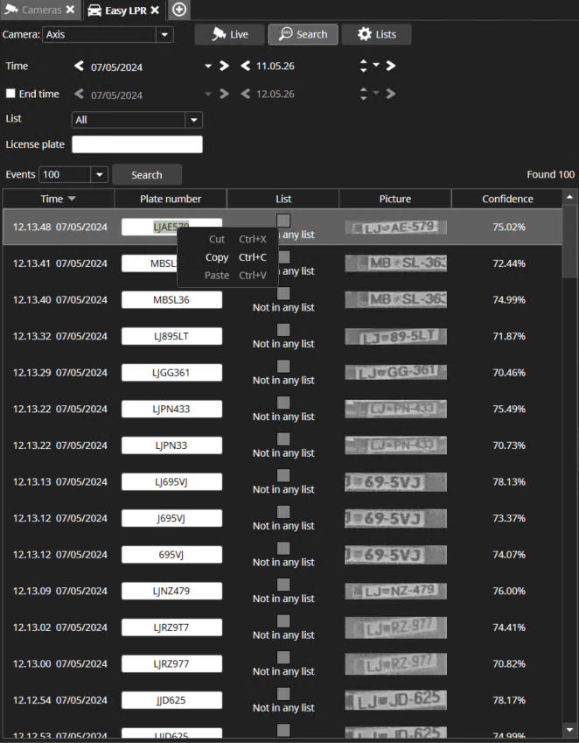This screenshot has width=579, height=743.
Task: Go to next date in Time row
Action: point(224,66)
